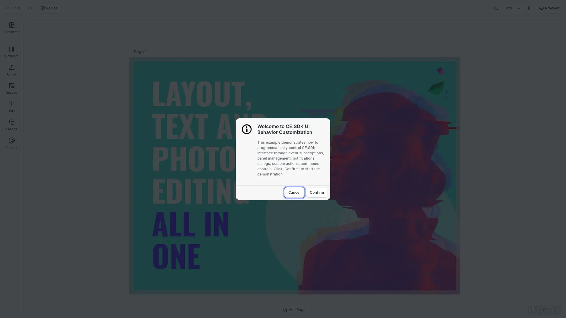Select the Elements sidebar icon
This screenshot has width=566, height=318.
tap(11, 52)
